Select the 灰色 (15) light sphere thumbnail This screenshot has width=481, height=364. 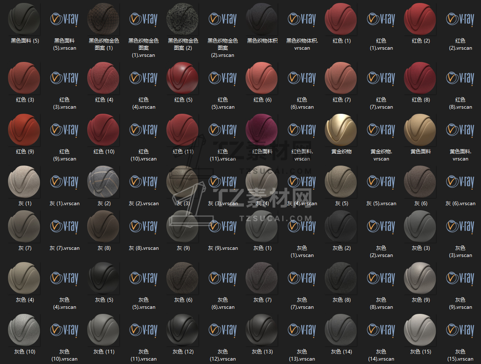point(420,330)
